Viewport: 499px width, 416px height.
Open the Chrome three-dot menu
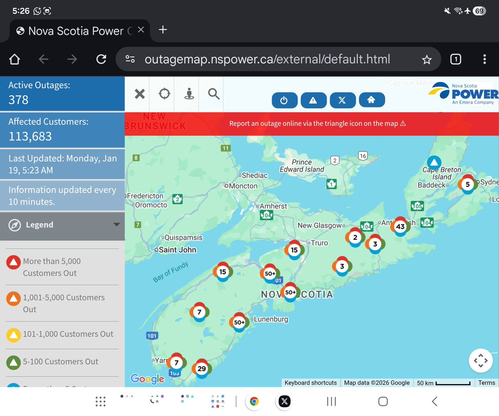pyautogui.click(x=484, y=60)
